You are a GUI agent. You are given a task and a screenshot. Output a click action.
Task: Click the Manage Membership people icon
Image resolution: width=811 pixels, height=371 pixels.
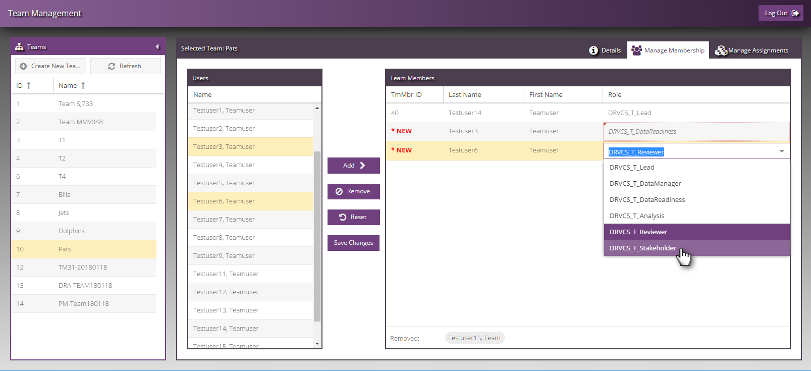(x=636, y=50)
